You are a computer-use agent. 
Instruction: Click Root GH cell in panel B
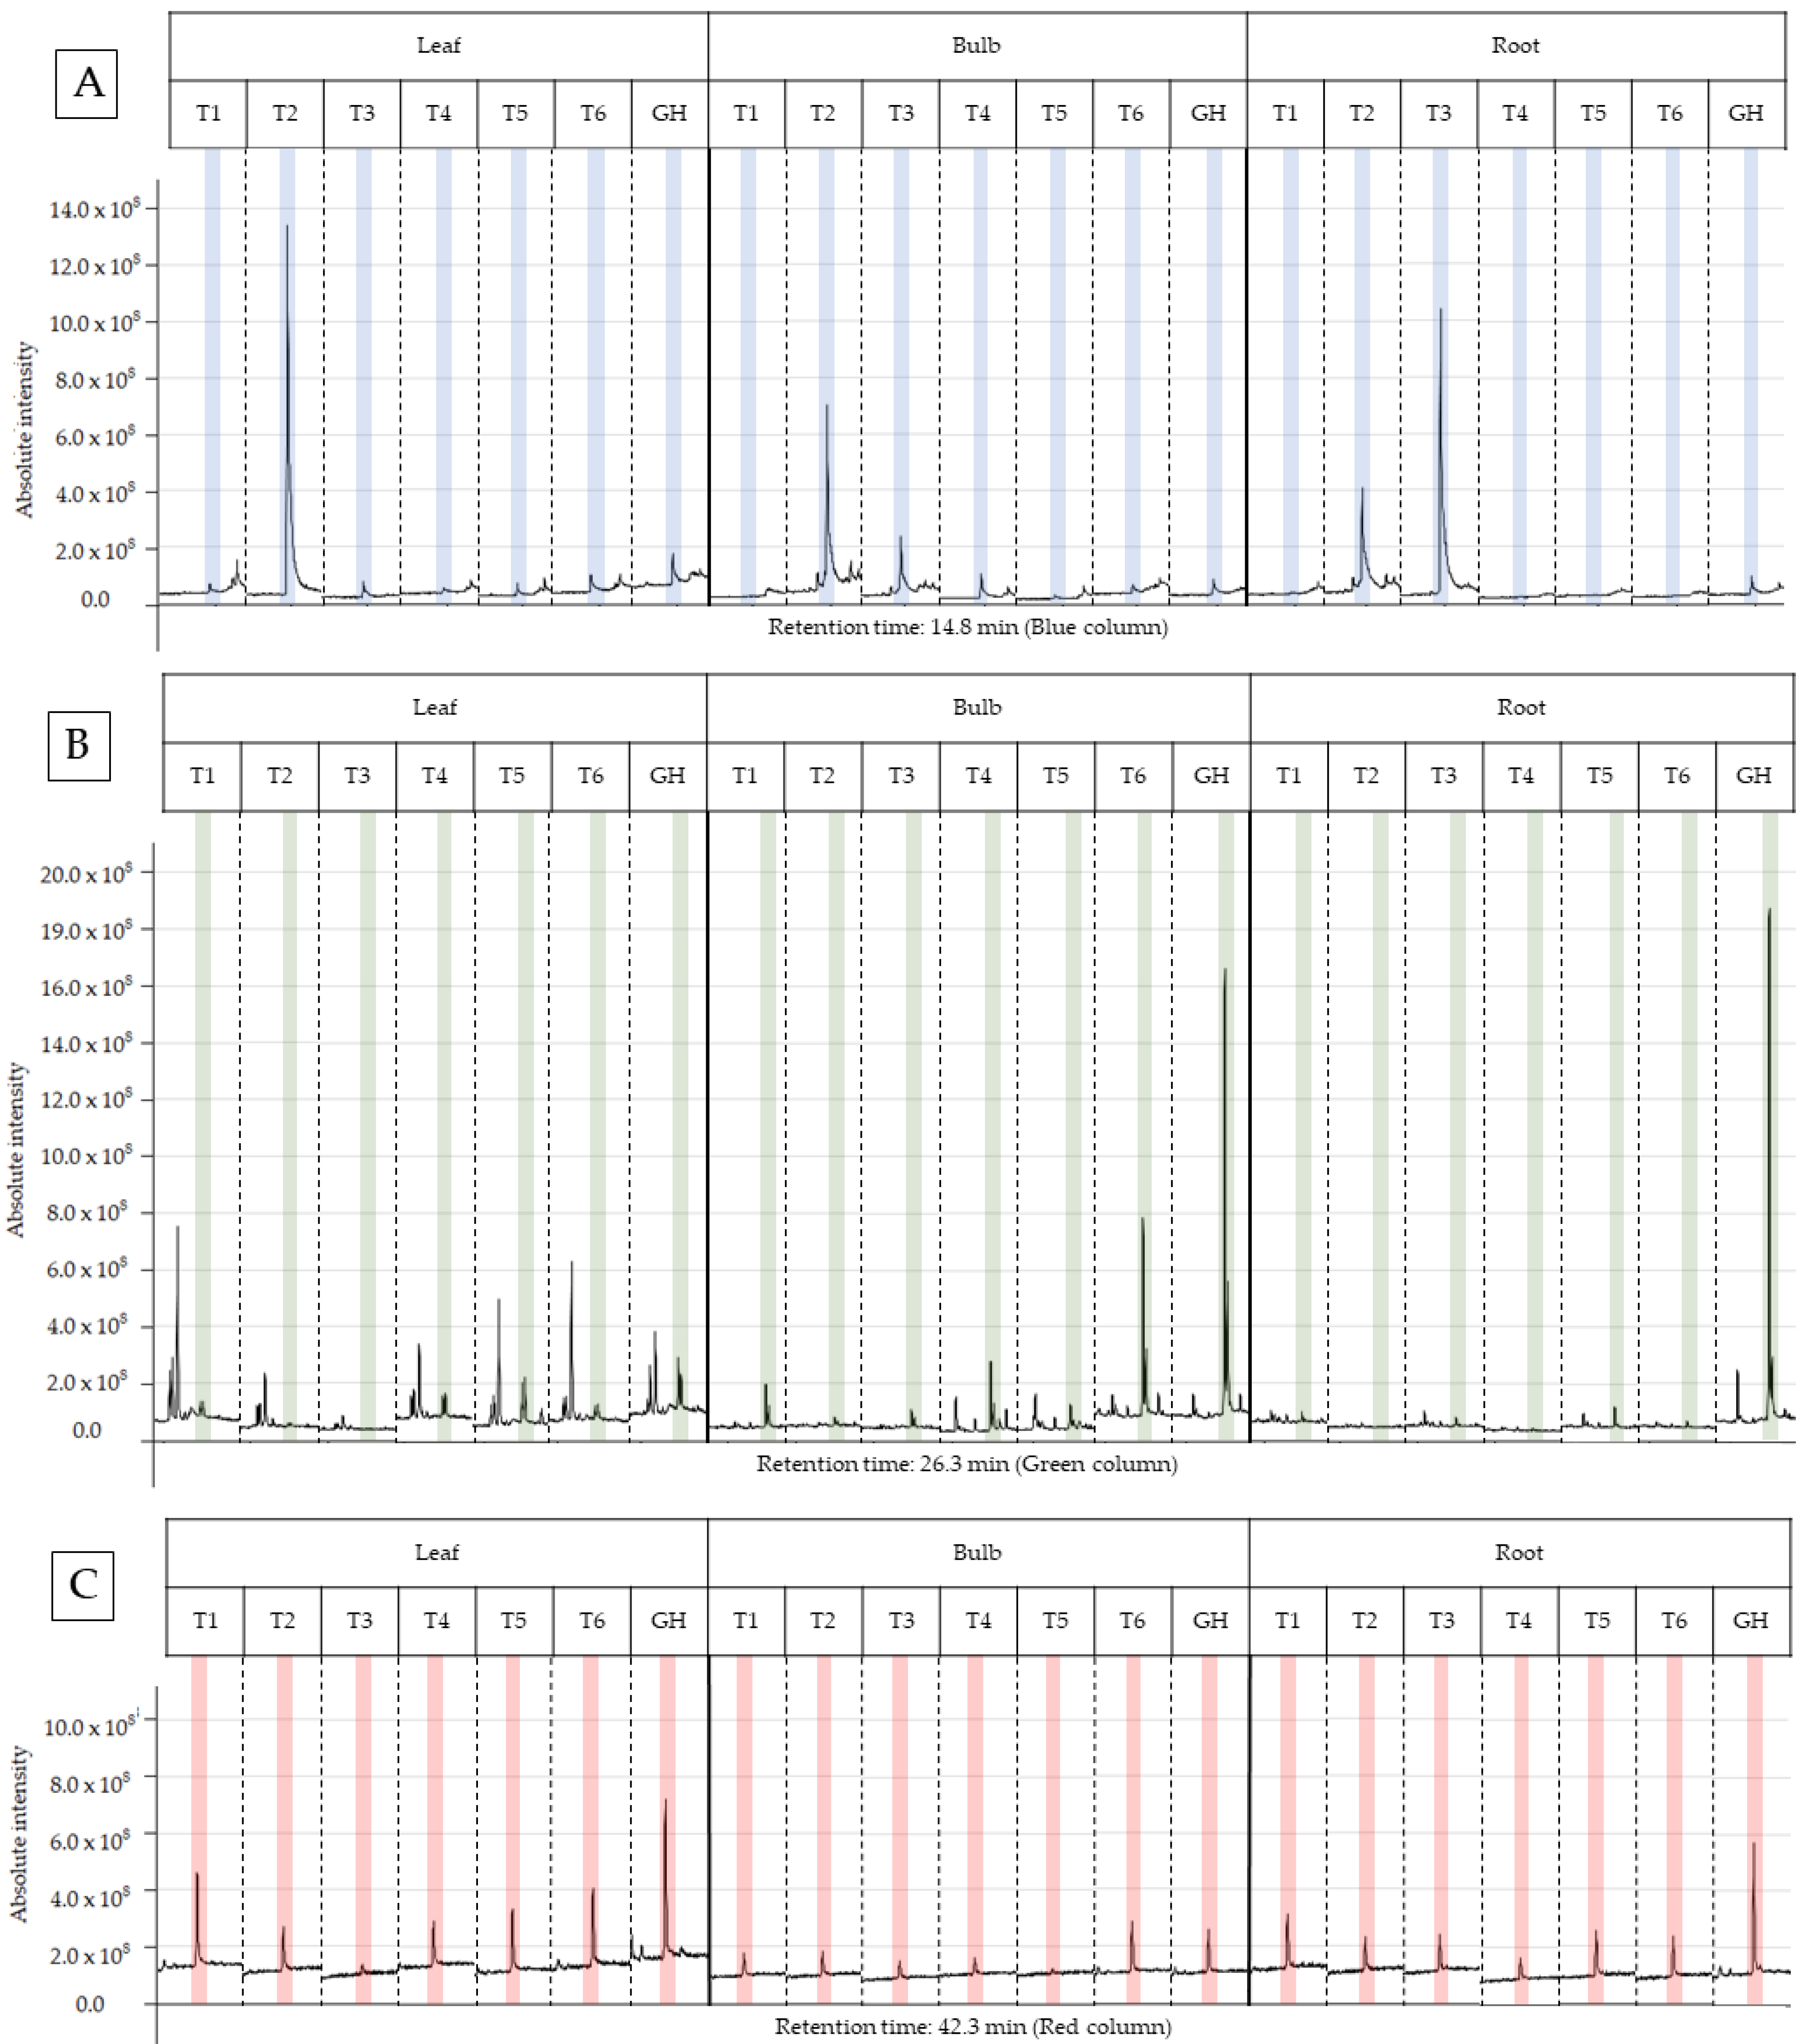coord(1753,776)
